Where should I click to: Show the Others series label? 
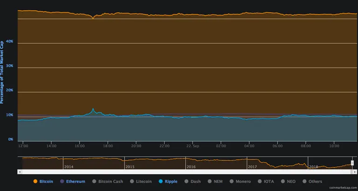315,181
